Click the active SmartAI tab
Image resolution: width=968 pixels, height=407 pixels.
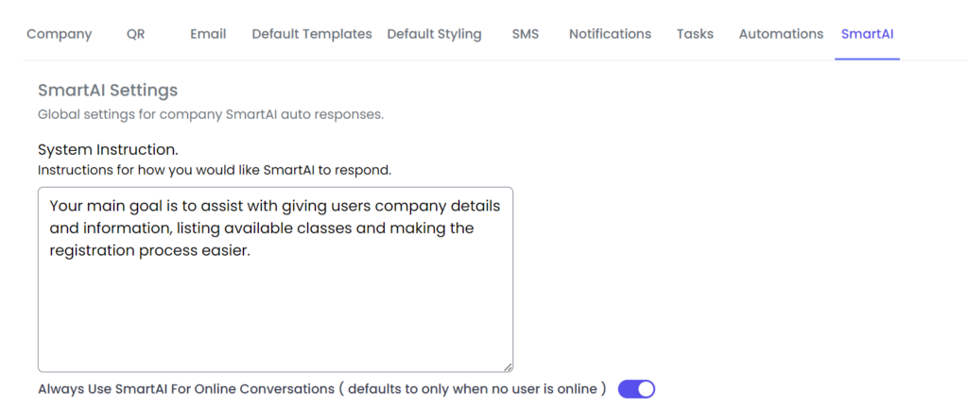867,34
